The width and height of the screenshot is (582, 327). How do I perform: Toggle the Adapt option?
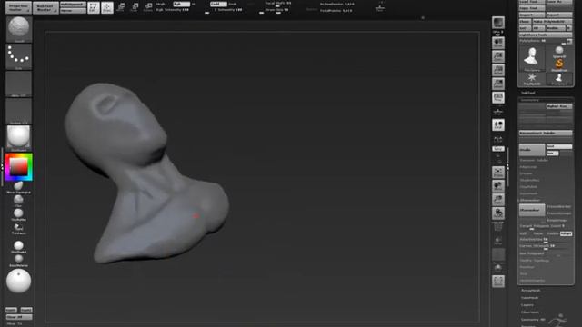566,233
